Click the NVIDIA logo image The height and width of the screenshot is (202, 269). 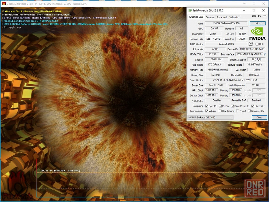[257, 34]
